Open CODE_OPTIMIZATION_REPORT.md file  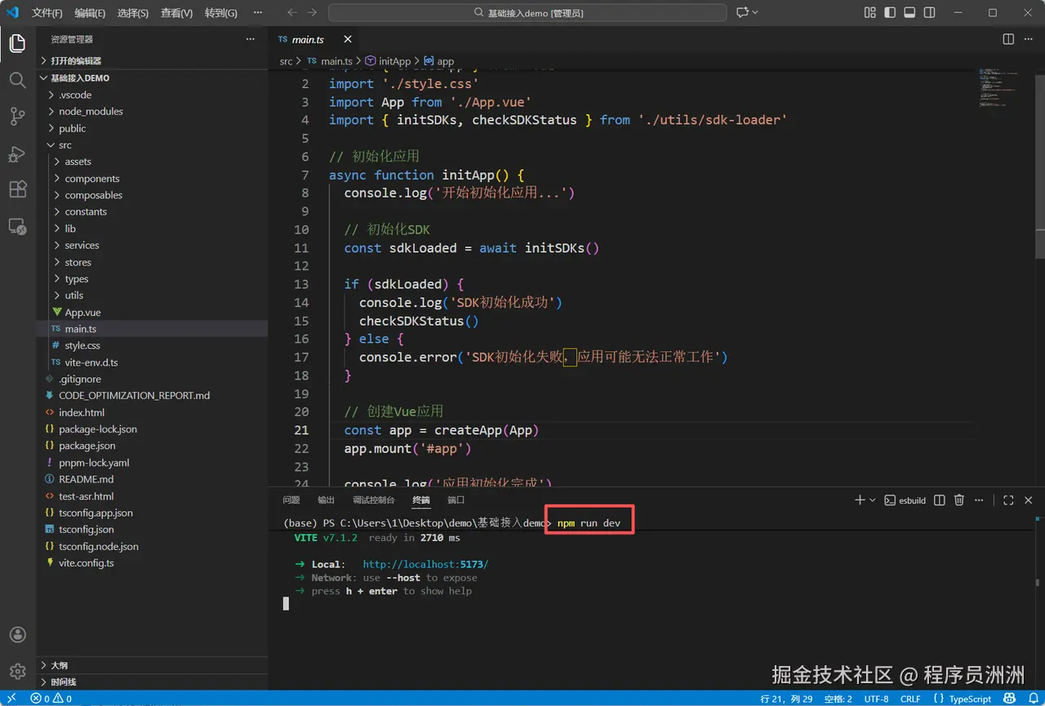click(x=152, y=395)
